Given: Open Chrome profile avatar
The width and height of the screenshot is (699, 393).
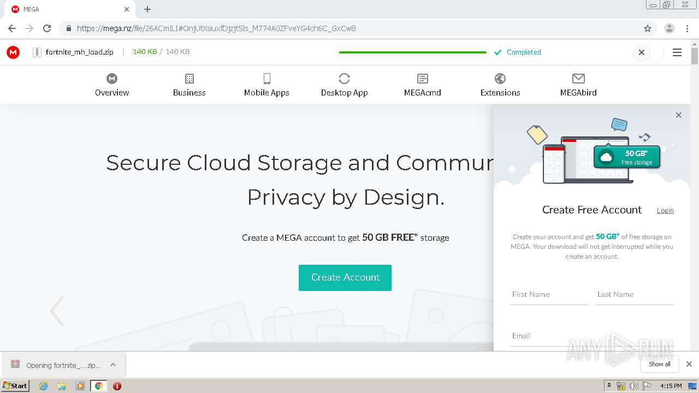Looking at the screenshot, I should point(669,28).
